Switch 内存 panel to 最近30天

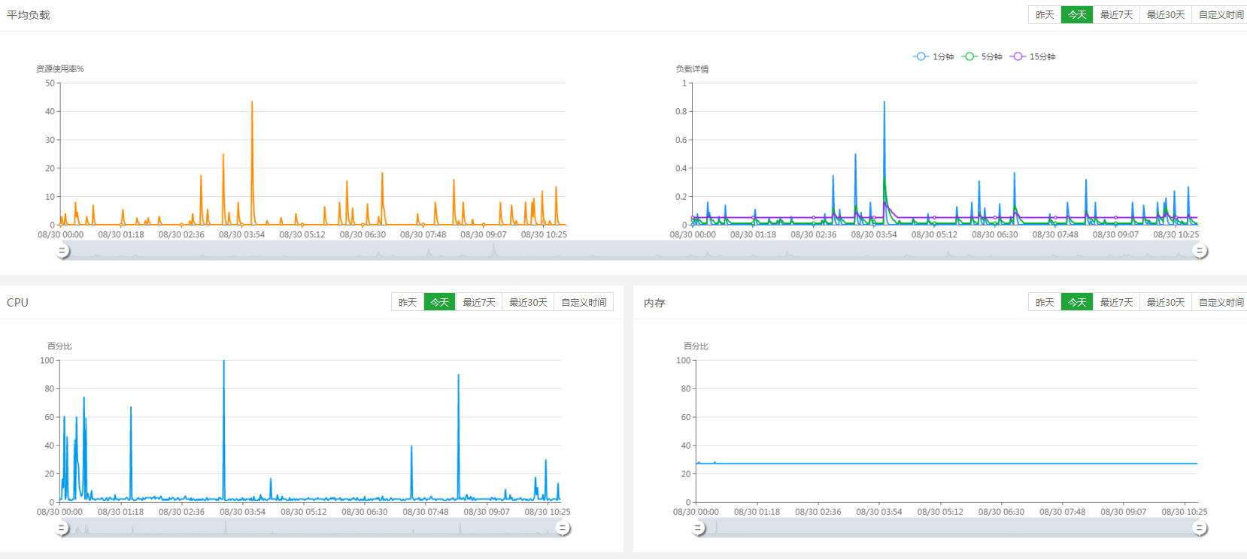tap(1165, 302)
